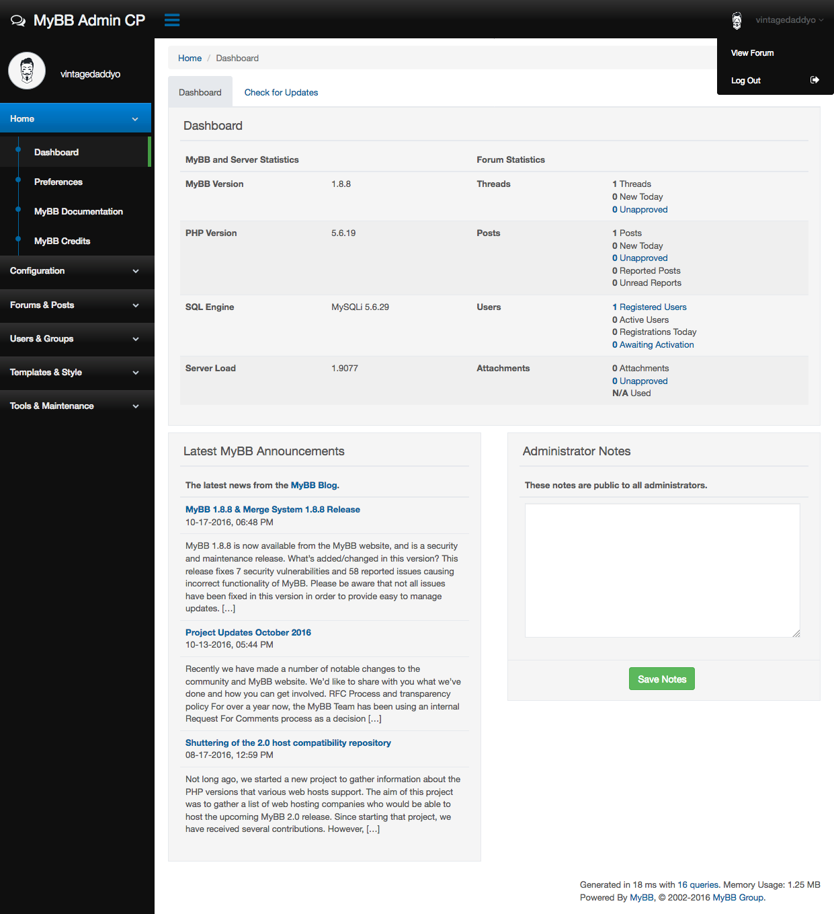
Task: Select View Forum from user menu
Action: coord(752,53)
